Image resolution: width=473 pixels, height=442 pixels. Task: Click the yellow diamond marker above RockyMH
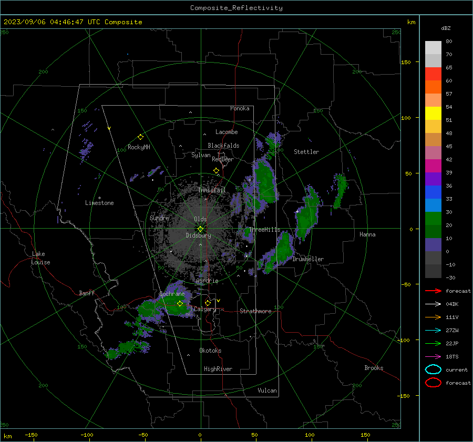click(140, 137)
